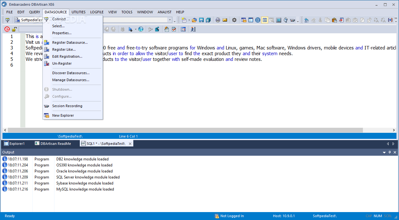This screenshot has width=399, height=220.
Task: Click the 'MySQL knowledge module loaded' output row
Action: (199, 189)
